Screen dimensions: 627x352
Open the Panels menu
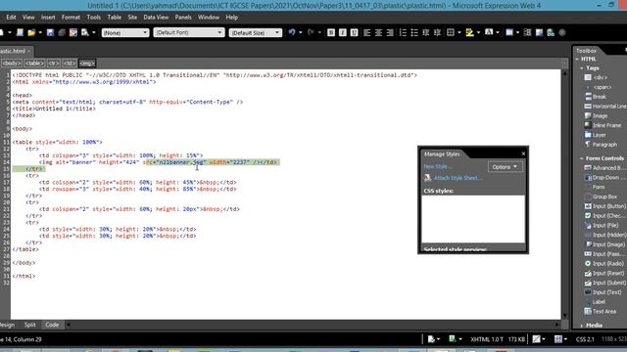pyautogui.click(x=183, y=18)
